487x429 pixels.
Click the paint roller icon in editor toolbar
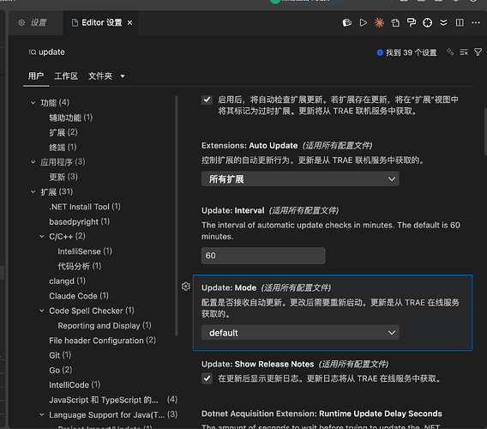pos(412,22)
